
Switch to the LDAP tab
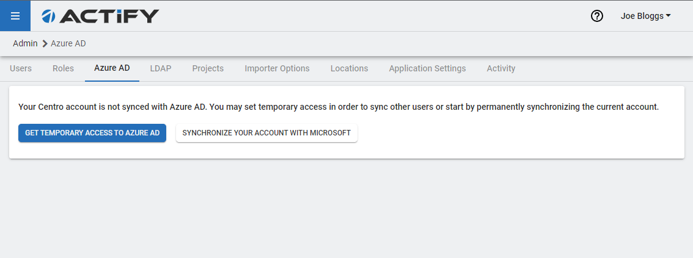[161, 68]
